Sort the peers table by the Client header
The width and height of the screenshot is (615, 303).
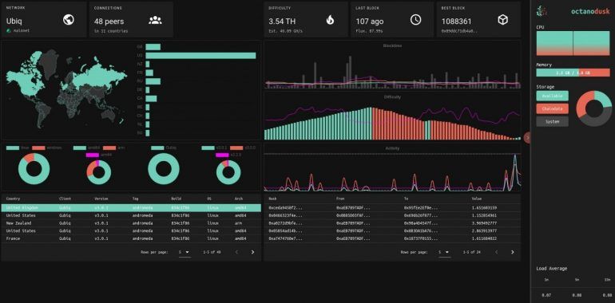click(65, 199)
